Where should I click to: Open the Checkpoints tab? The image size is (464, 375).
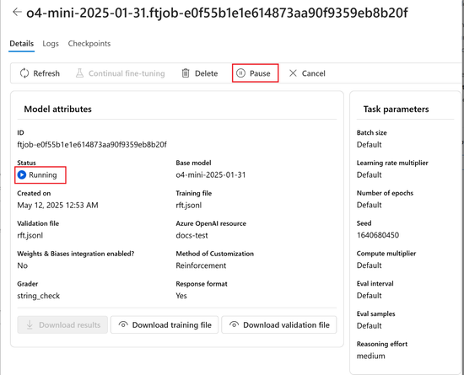tap(89, 44)
